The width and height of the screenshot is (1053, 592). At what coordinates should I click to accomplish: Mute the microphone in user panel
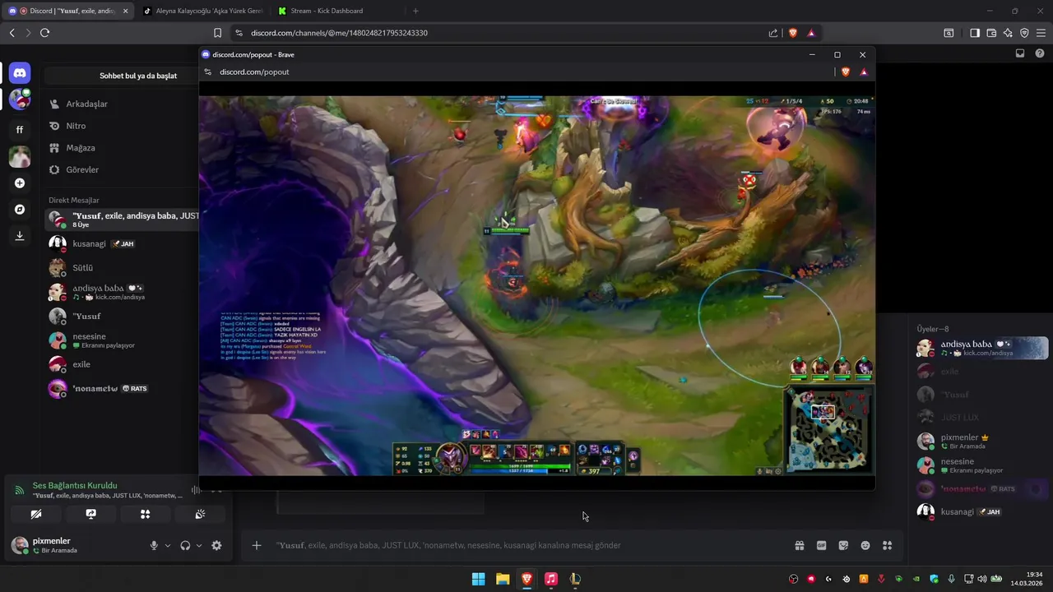pos(154,545)
